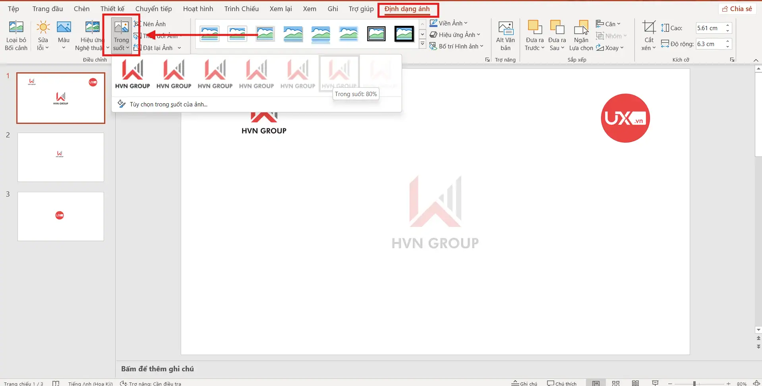
Task: Open the Ngăn Lựa chọn selection pane
Action: [580, 35]
